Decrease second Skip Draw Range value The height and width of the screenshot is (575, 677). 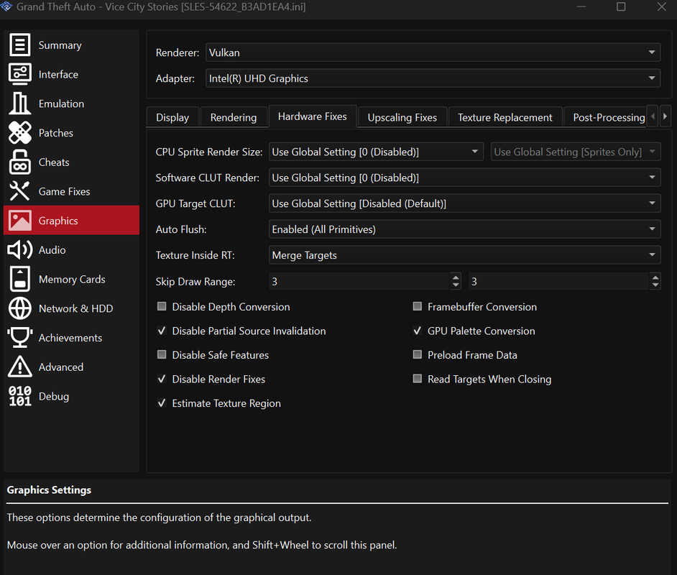[x=655, y=285]
